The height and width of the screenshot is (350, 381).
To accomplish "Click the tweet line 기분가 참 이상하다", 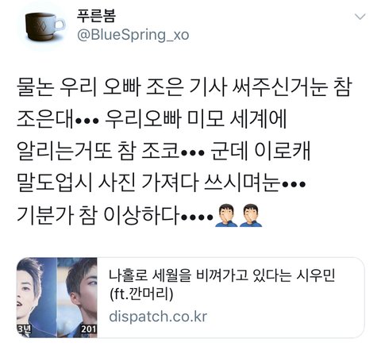I will click(115, 215).
